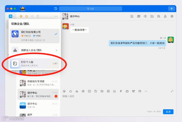Open the 祝平 conversation
182x122 pixels.
coord(38,115)
